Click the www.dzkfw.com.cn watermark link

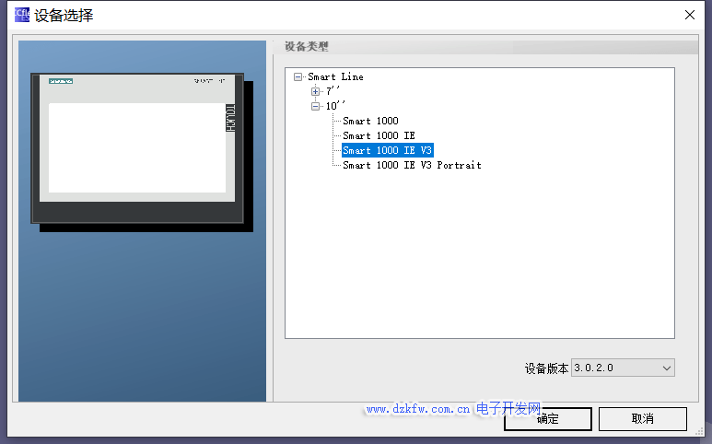click(419, 408)
